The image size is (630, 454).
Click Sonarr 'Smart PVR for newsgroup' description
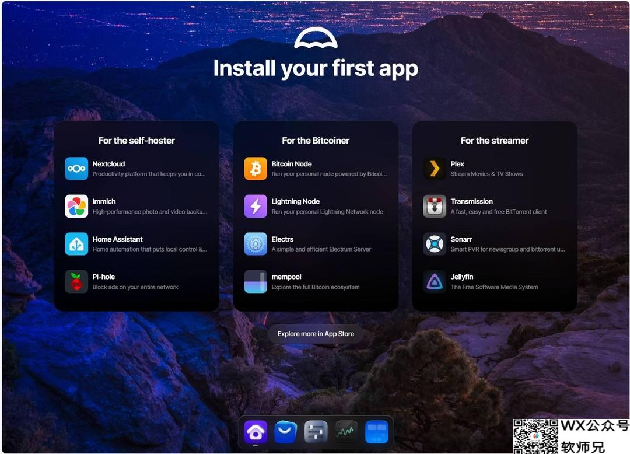pyautogui.click(x=508, y=249)
